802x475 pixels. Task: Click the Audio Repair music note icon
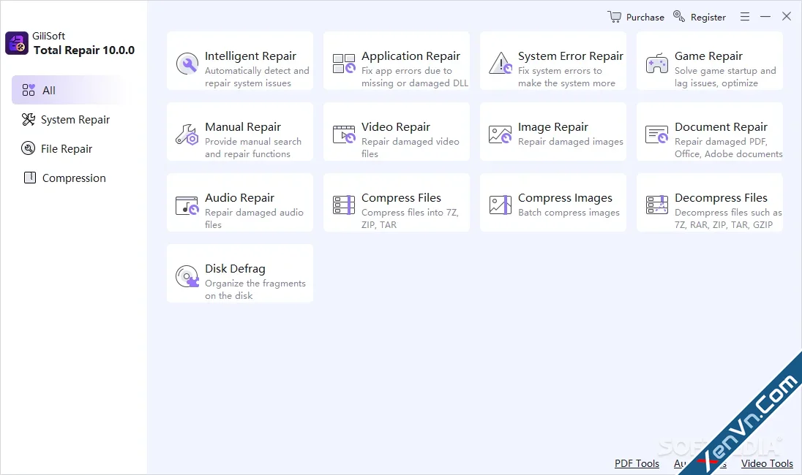coord(187,205)
